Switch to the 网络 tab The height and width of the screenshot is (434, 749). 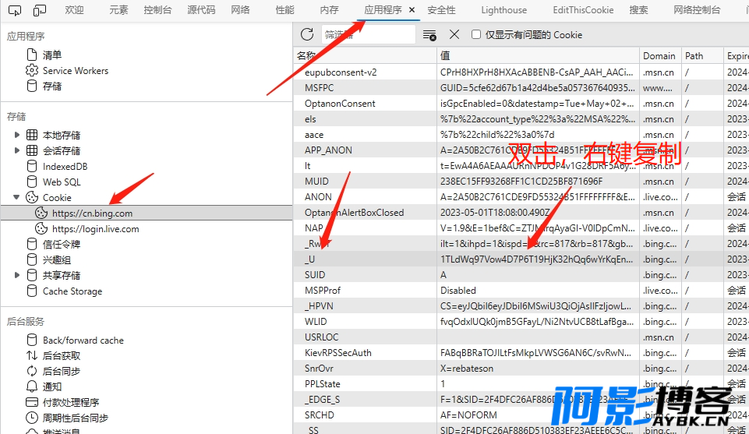tap(240, 10)
